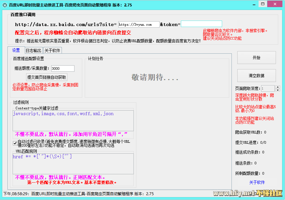285x200 pixels.
Task: Click the 所剩配额数量: 0 label
Action: pyautogui.click(x=250, y=173)
